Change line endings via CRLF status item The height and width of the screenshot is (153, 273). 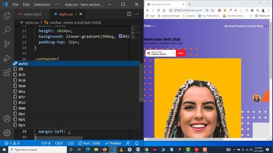click(x=59, y=143)
